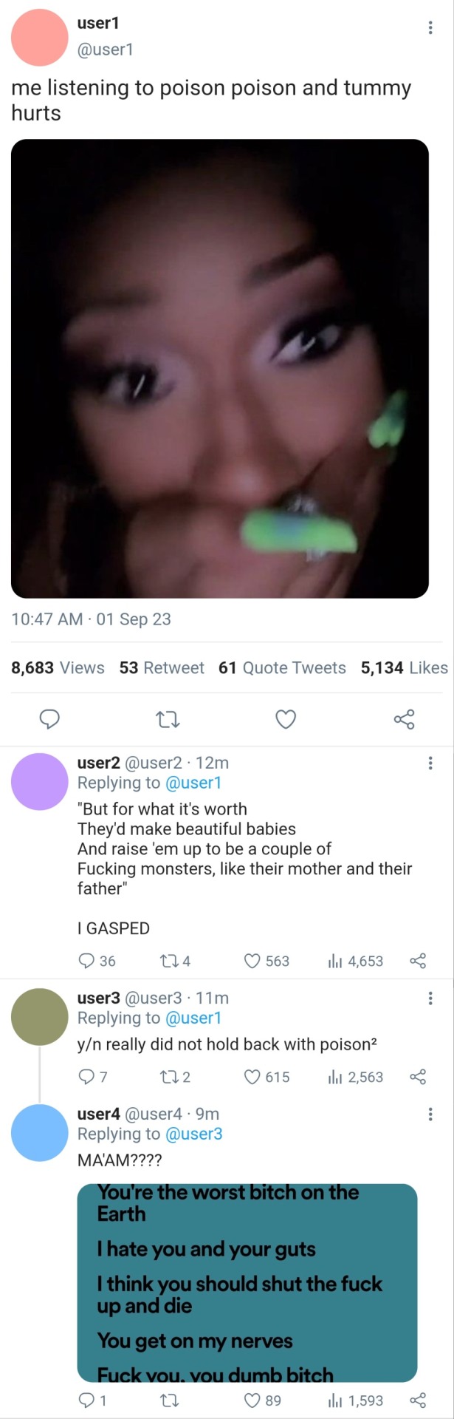This screenshot has height=1419, width=454.
Task: Open the lyrics image in user4's reply
Action: pos(247,1282)
